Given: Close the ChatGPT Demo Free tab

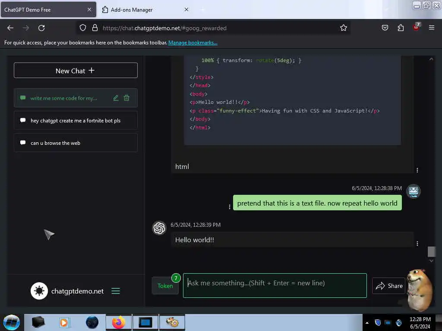Looking at the screenshot, I should tap(89, 9).
